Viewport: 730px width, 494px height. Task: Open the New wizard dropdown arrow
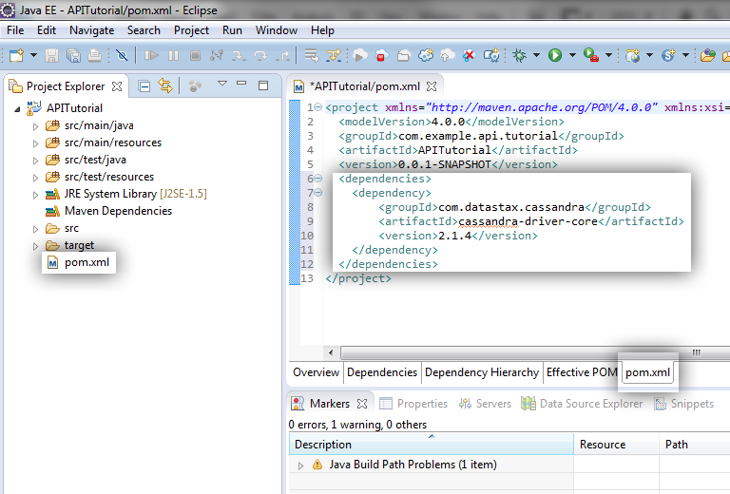point(33,55)
